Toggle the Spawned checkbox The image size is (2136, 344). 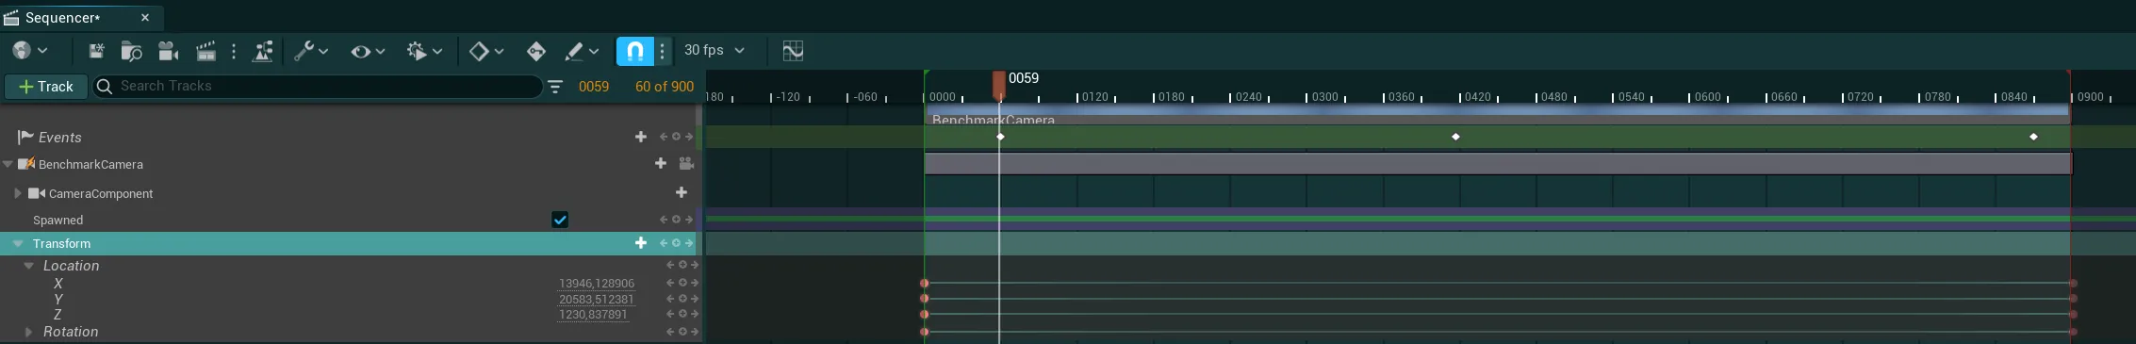click(x=560, y=221)
